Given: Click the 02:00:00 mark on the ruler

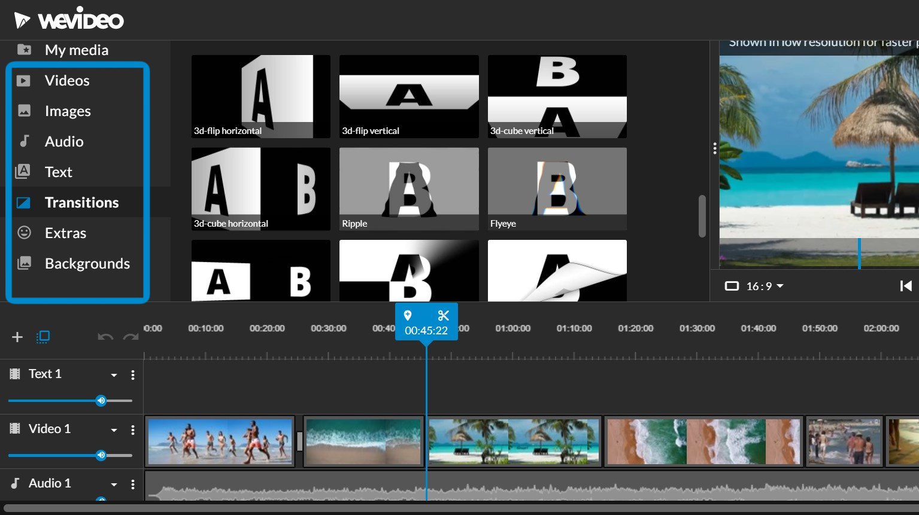Looking at the screenshot, I should [881, 328].
